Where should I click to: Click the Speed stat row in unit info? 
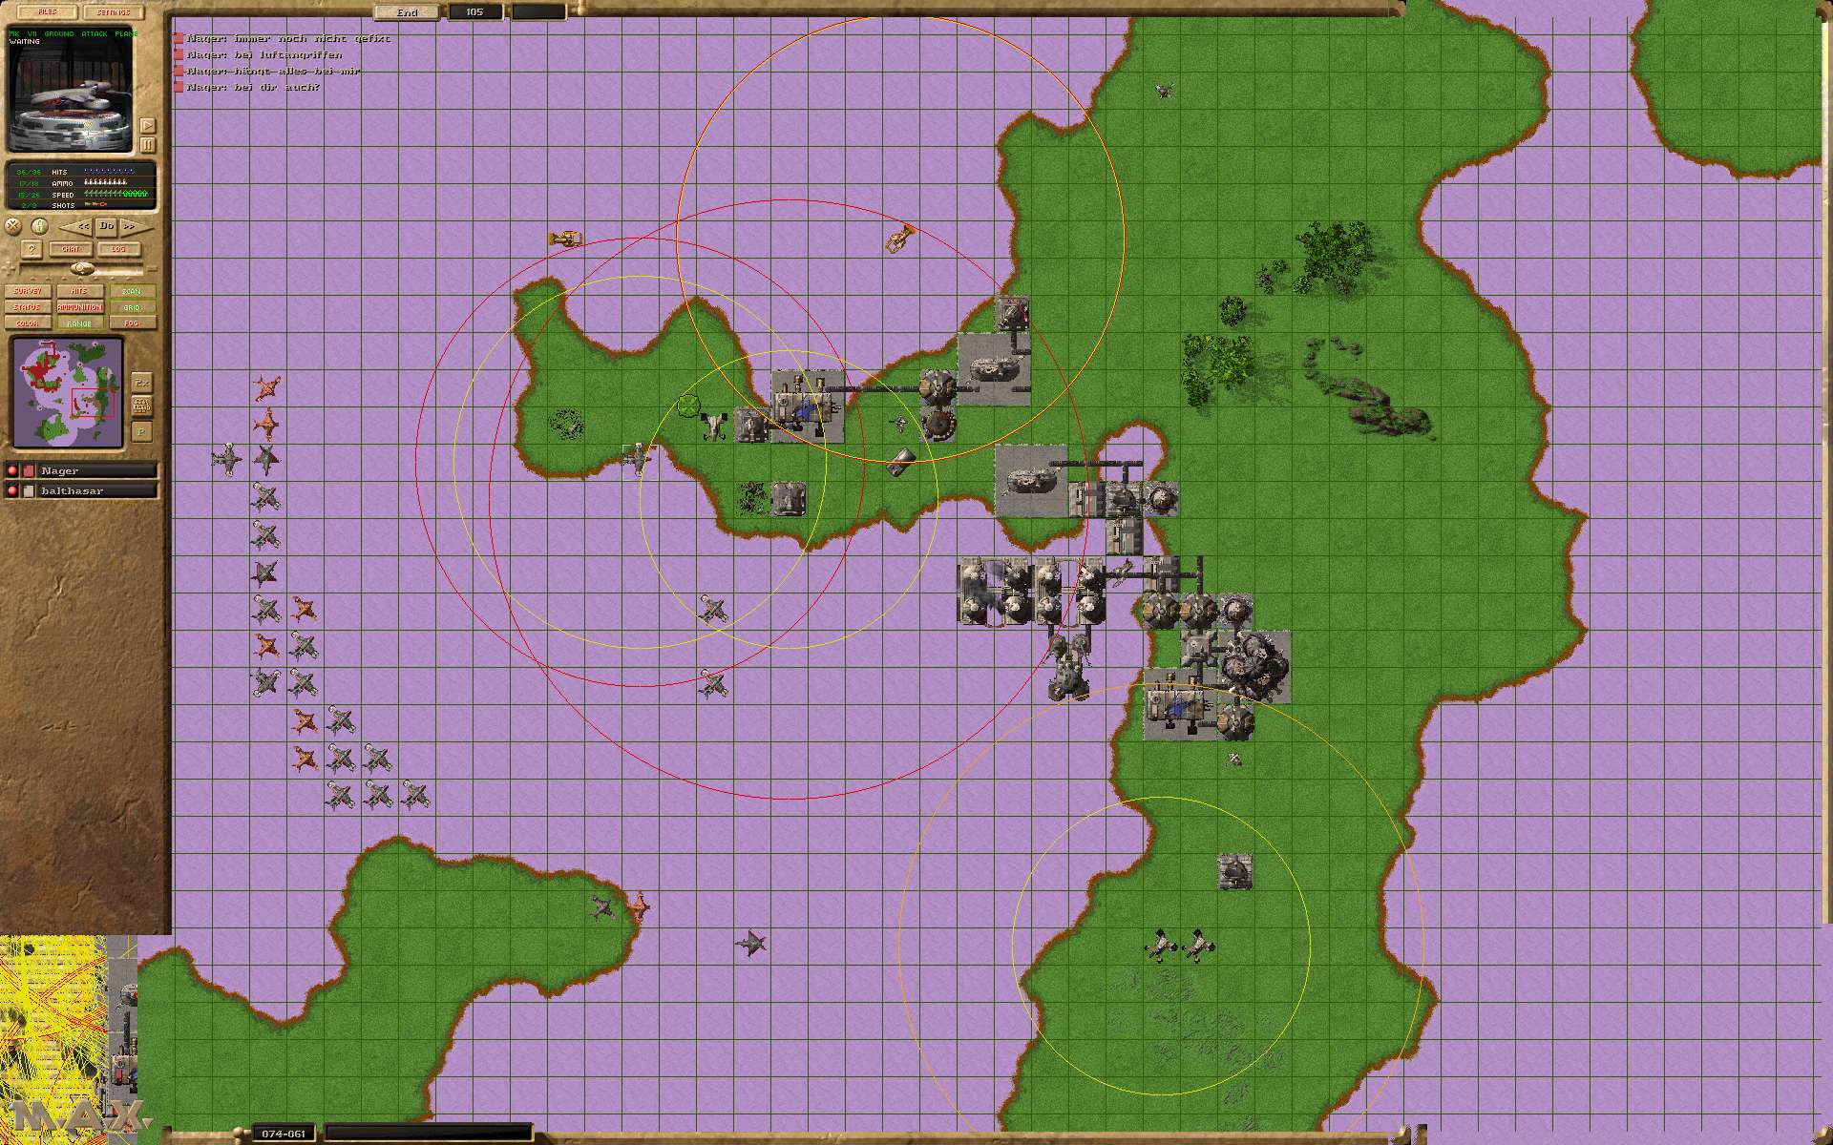80,195
